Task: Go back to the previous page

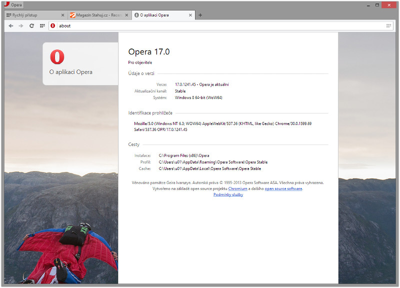Action: click(10, 26)
